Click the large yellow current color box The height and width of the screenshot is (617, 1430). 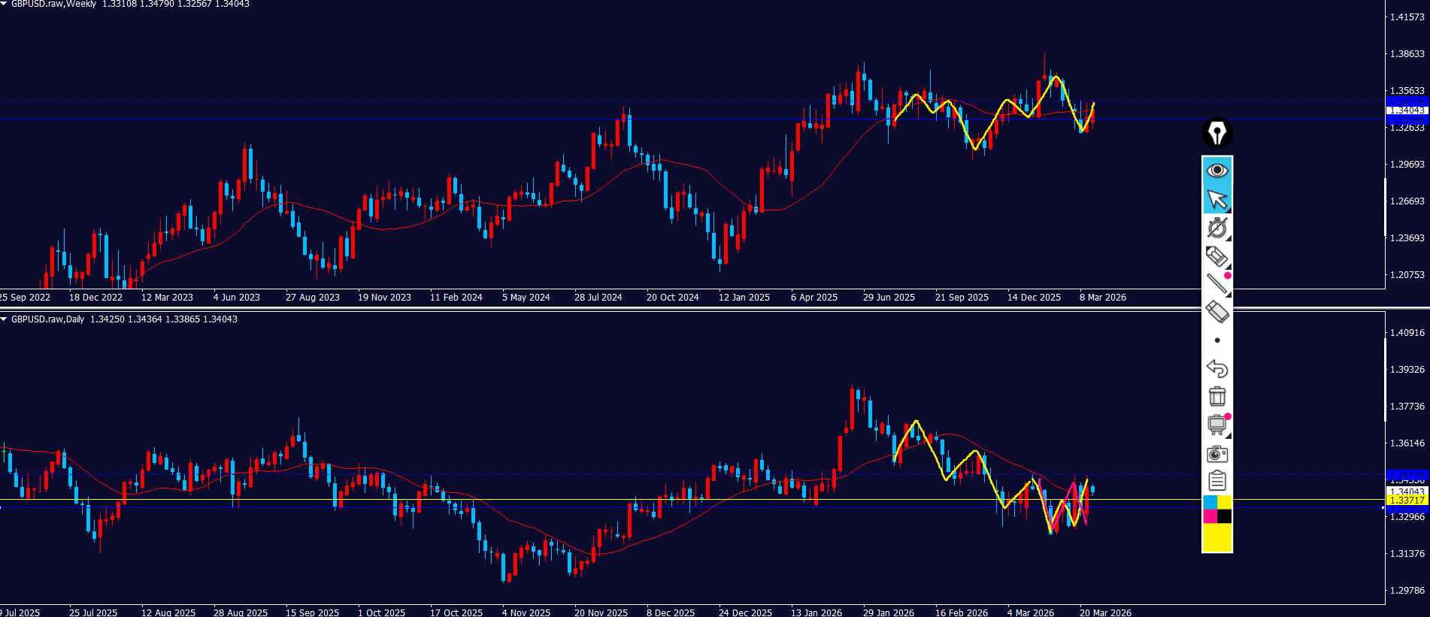click(x=1217, y=537)
